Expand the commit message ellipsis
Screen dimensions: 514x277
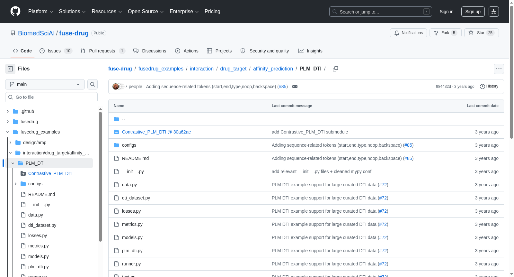[295, 87]
